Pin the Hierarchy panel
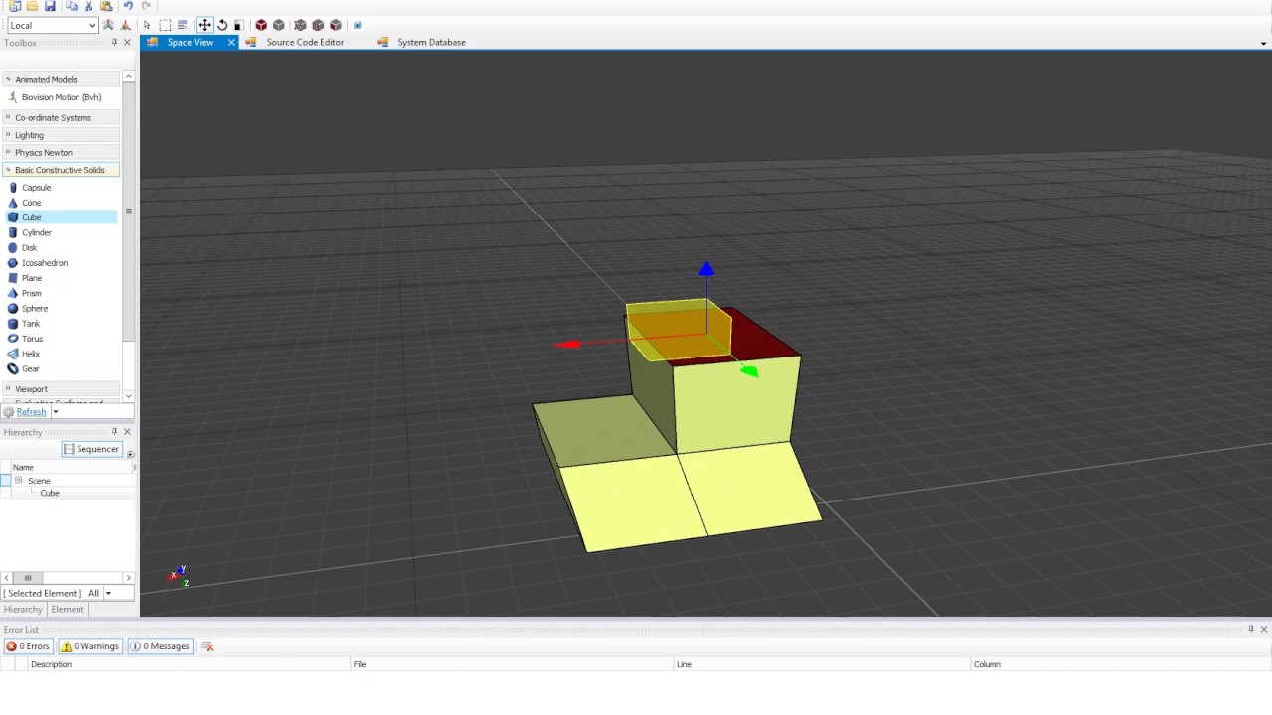The image size is (1272, 715). [x=114, y=432]
